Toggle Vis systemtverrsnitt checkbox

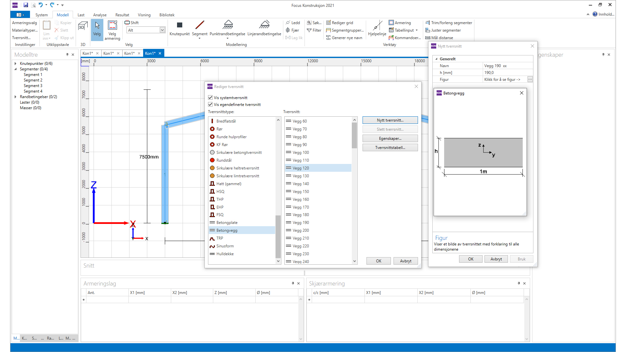click(210, 97)
